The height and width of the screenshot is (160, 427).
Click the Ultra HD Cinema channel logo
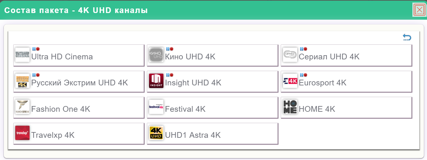23,55
